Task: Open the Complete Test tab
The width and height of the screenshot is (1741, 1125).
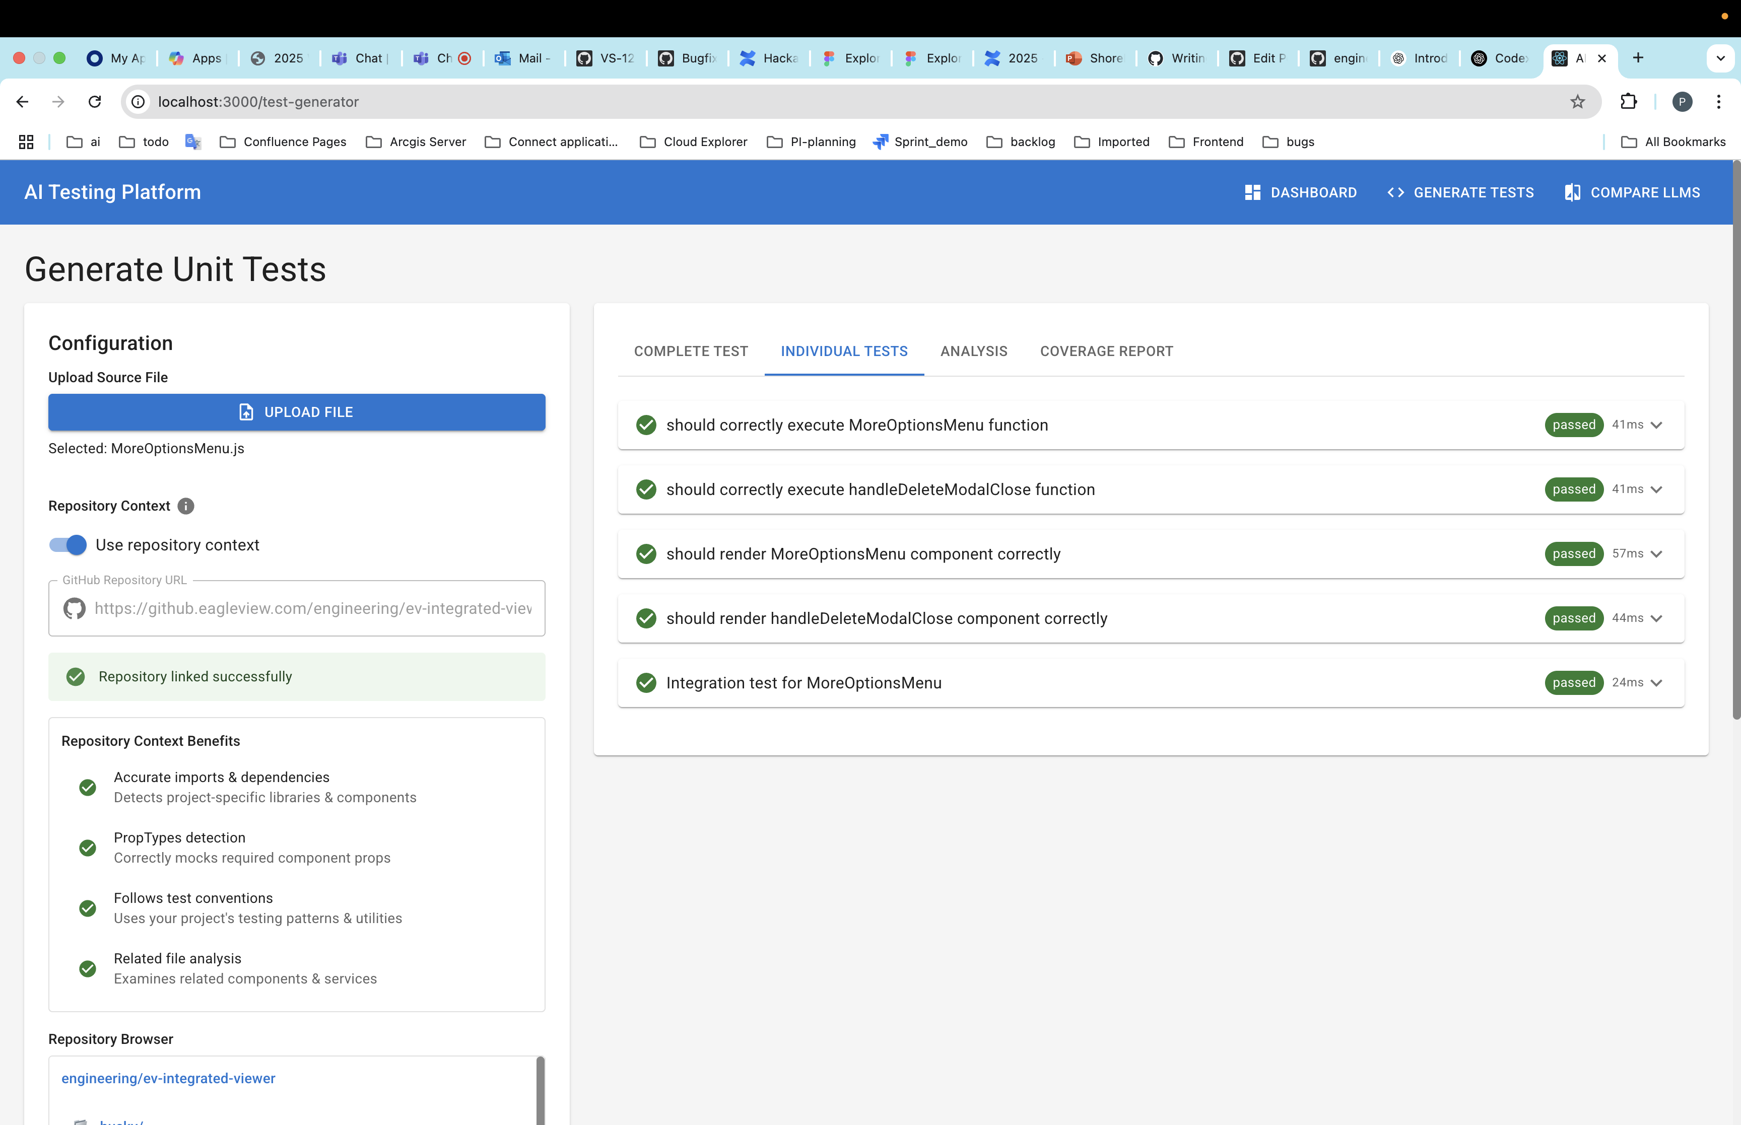Action: [x=691, y=351]
